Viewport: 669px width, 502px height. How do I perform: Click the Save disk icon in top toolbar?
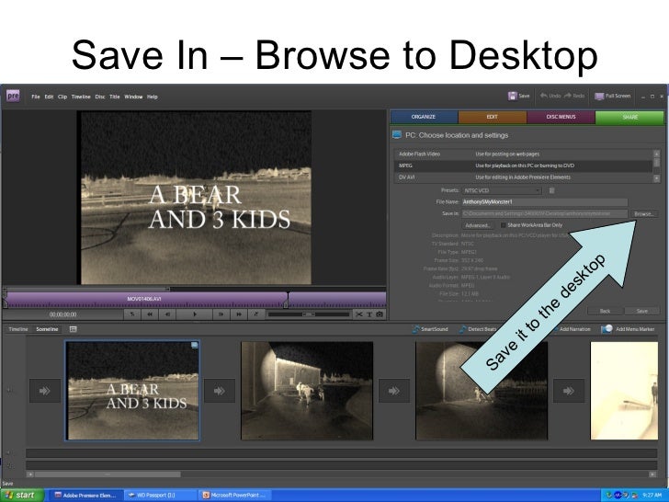pos(512,96)
